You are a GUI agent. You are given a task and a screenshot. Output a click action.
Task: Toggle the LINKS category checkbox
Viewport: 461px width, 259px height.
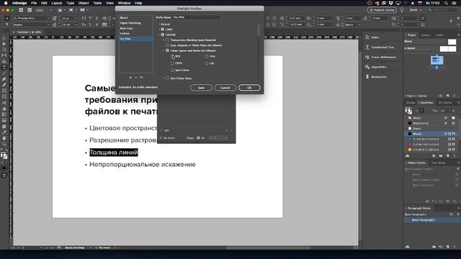[x=163, y=29]
